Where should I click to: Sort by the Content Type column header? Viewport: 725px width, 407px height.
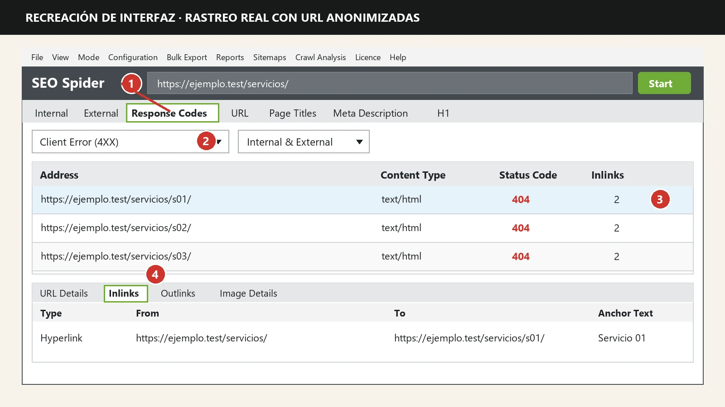(x=413, y=175)
